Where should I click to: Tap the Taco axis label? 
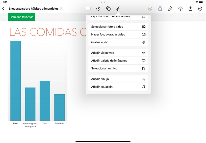[45, 123]
